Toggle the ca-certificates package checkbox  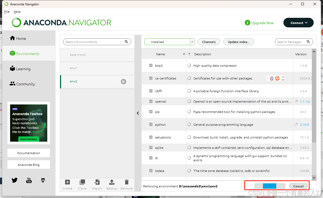(x=151, y=78)
